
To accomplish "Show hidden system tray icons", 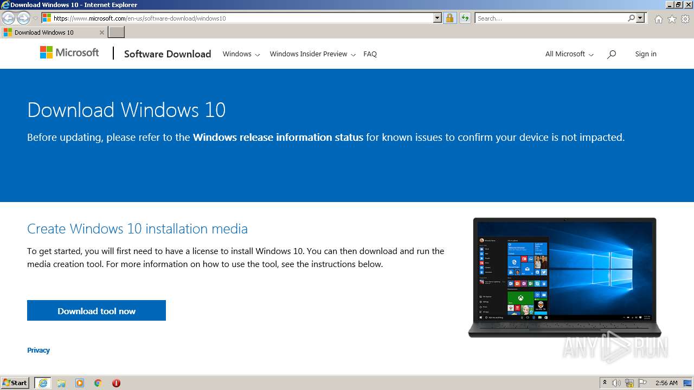I will 605,383.
